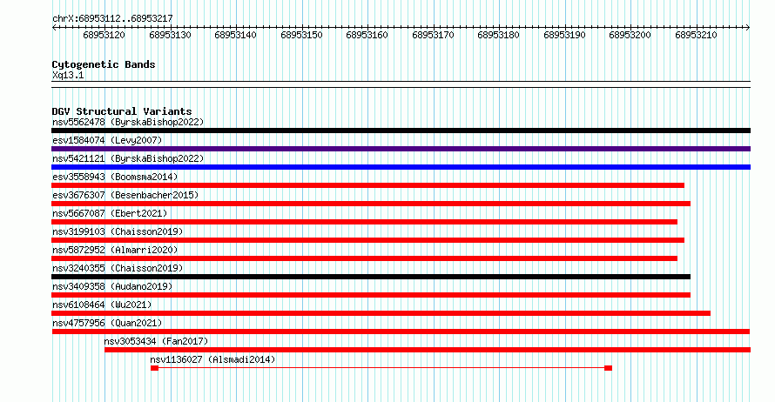775x402 pixels.
Task: Select the black bar of nsv5562478
Action: (401, 131)
